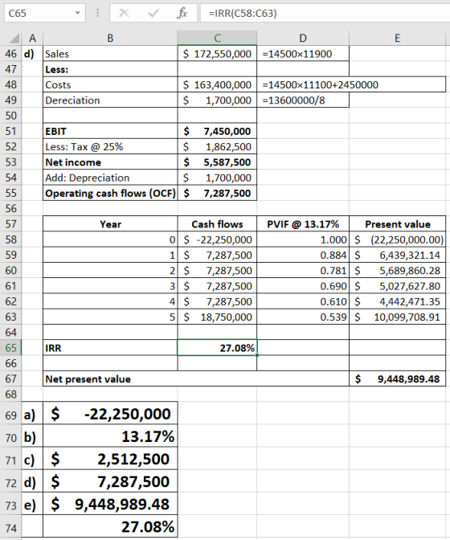Image resolution: width=450 pixels, height=540 pixels.
Task: Click the EBIT value 7,450,000
Action: [217, 131]
